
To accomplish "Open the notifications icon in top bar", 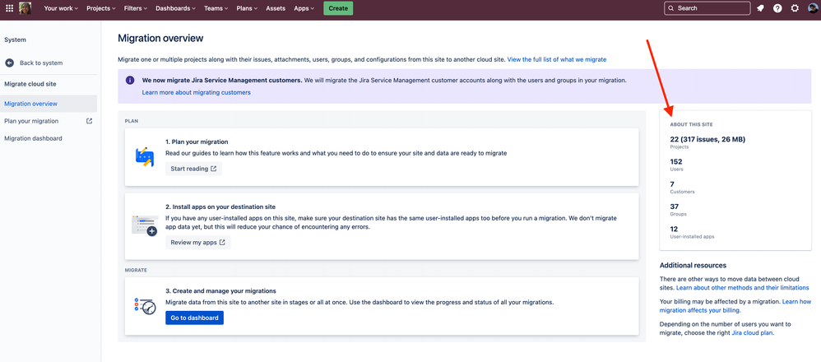I will pos(760,8).
